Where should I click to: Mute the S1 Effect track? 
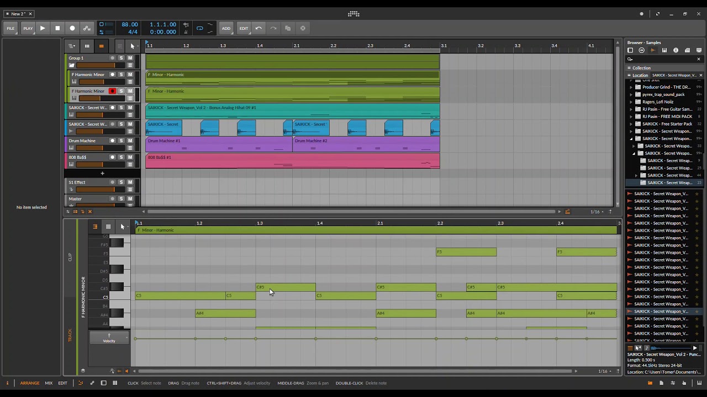[130, 182]
